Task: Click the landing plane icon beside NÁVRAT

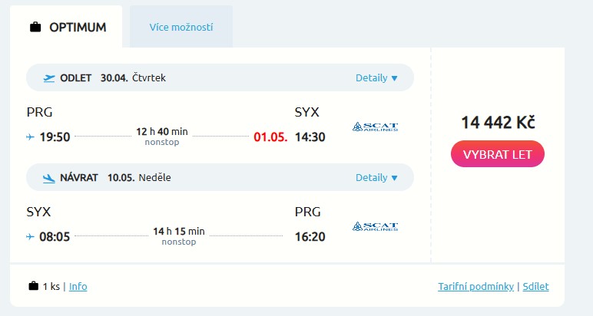Action: [50, 178]
